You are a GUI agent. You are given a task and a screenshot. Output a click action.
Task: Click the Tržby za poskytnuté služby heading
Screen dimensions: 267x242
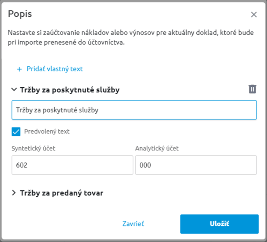tap(70, 90)
